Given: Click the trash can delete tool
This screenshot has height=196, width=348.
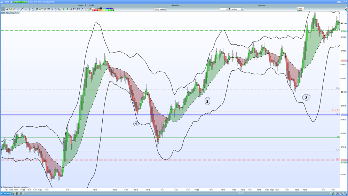Looking at the screenshot, I should (x=45, y=9).
